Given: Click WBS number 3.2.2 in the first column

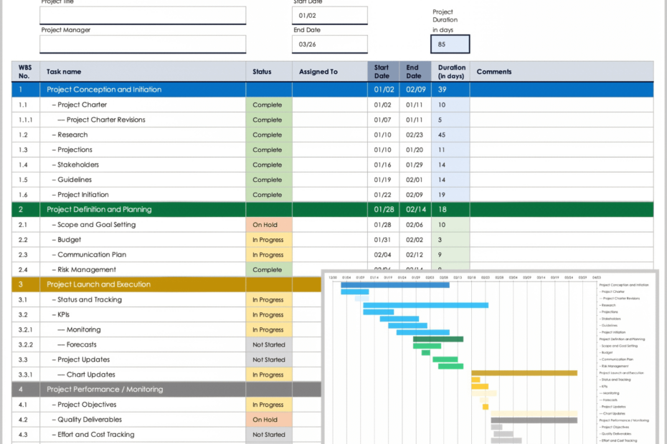Looking at the screenshot, I should [26, 344].
